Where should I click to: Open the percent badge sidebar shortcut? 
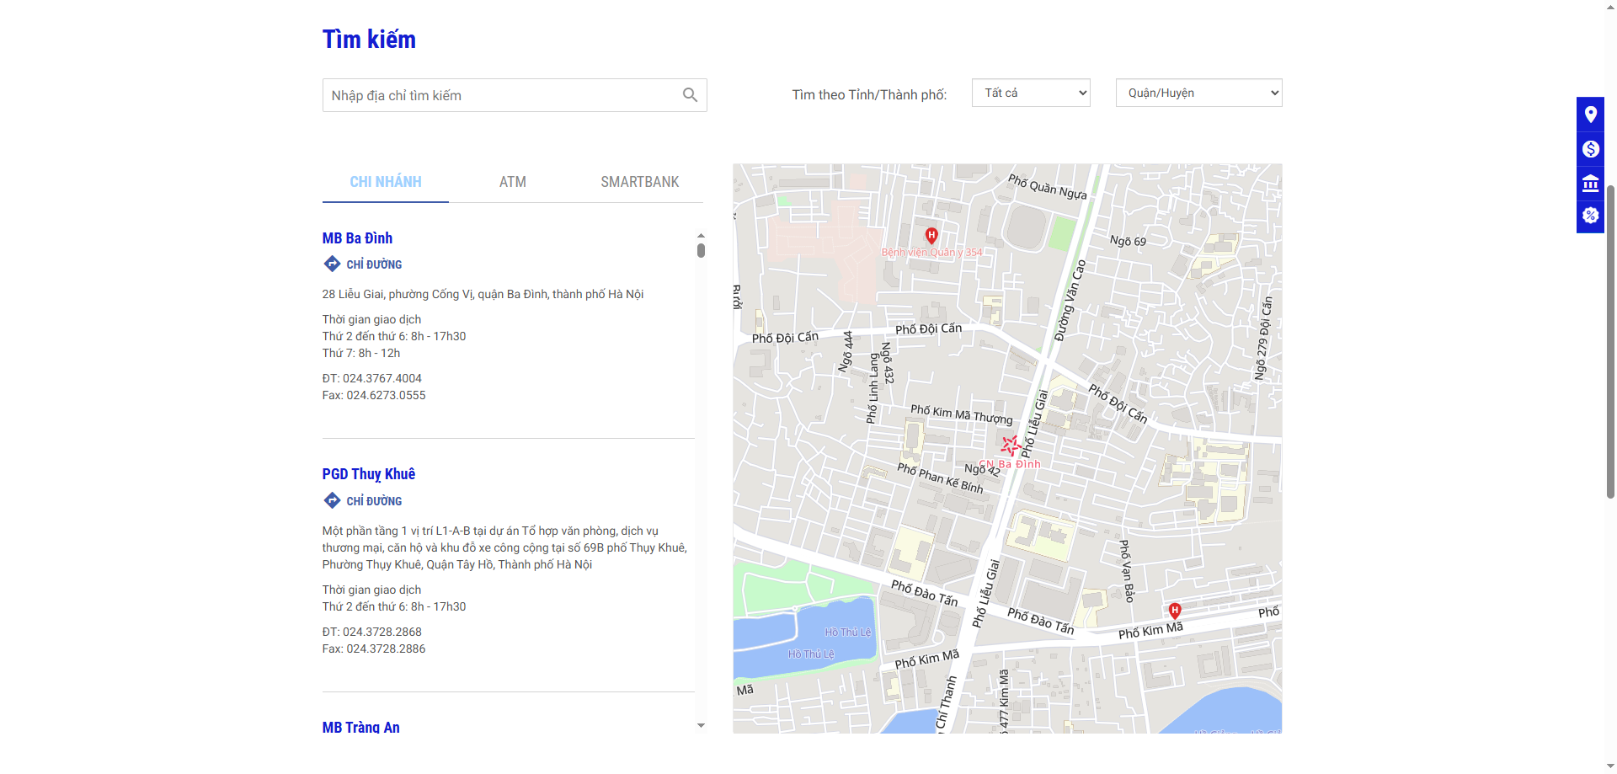(x=1590, y=216)
